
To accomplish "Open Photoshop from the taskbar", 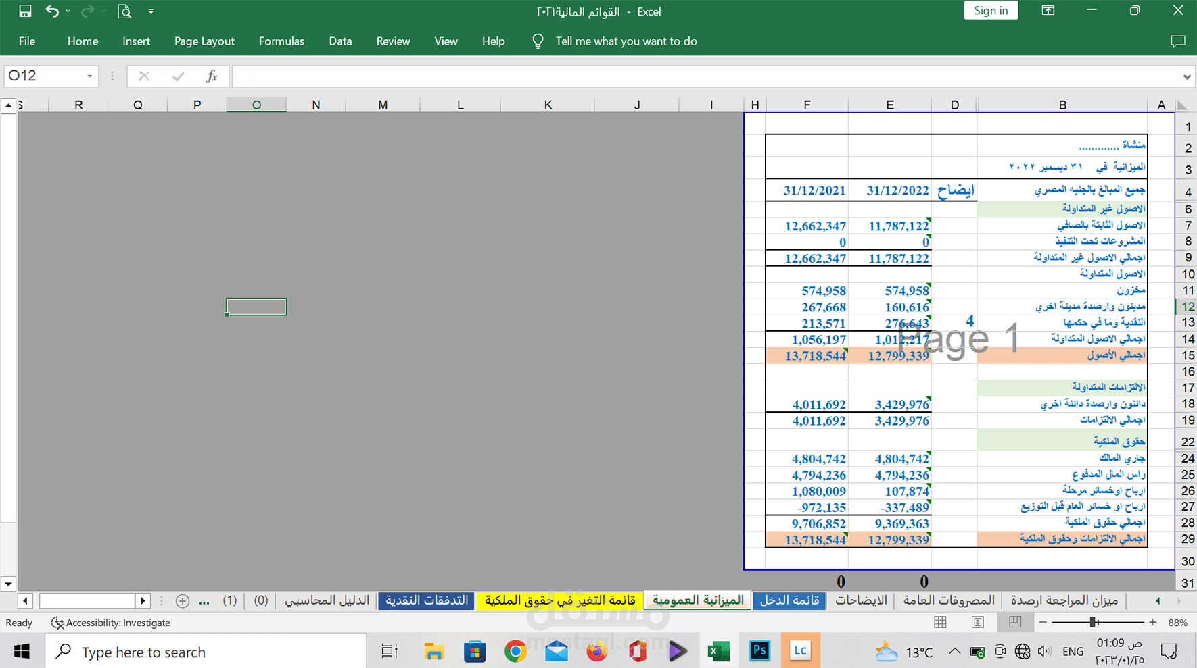I will coord(759,651).
